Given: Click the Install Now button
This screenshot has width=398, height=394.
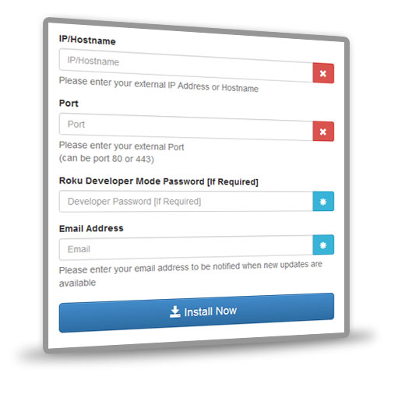Looking at the screenshot, I should click(x=196, y=312).
